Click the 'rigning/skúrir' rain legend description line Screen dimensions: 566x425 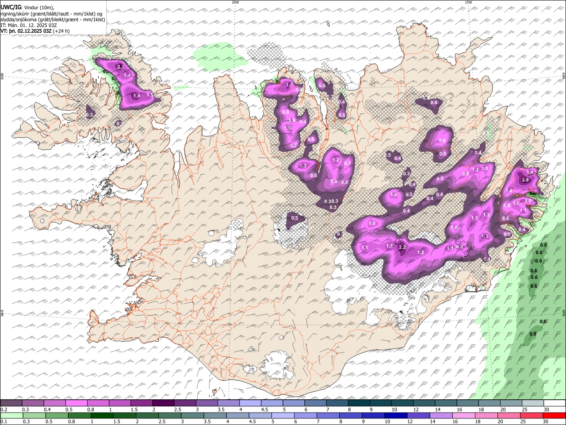[x=52, y=13]
